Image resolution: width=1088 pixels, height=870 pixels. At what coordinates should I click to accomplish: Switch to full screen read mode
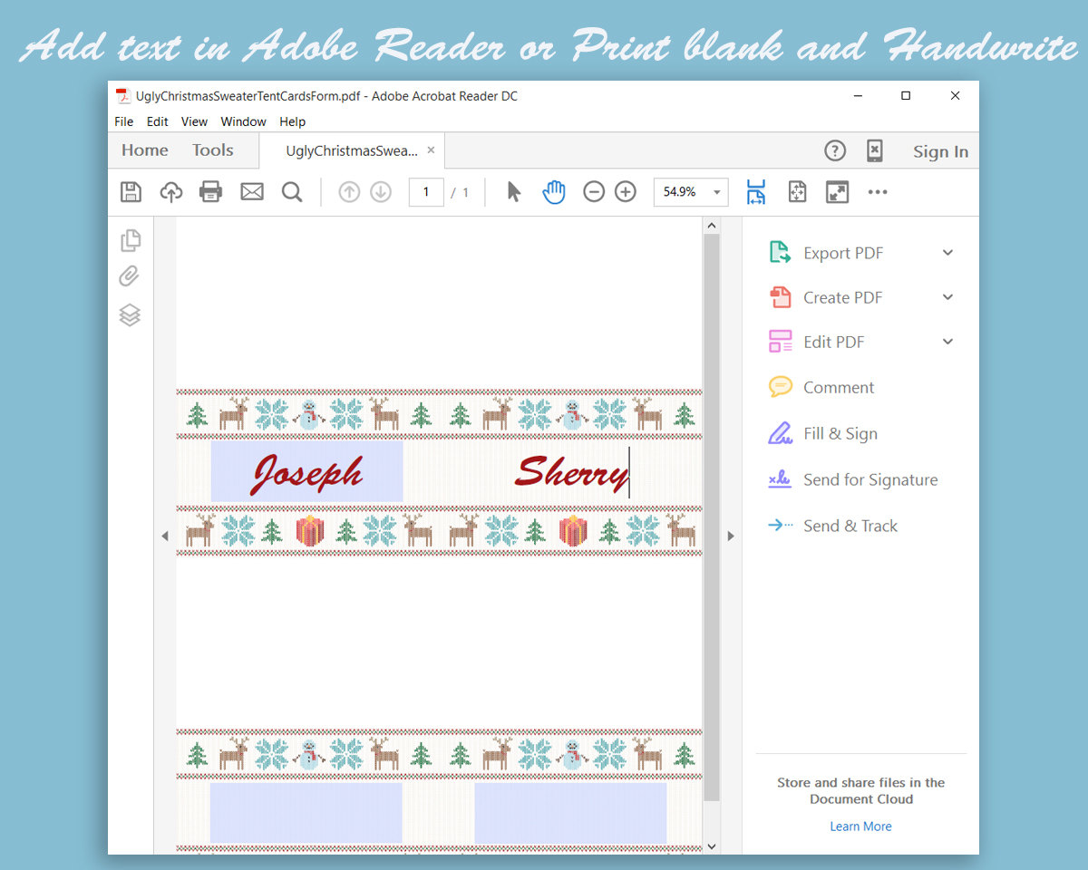(x=837, y=191)
